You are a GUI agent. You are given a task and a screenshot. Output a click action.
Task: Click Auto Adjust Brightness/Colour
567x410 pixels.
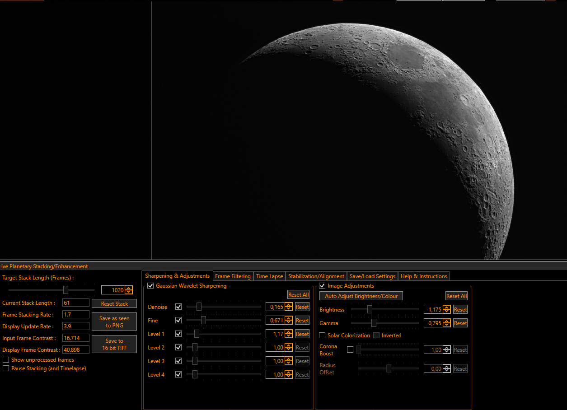pyautogui.click(x=361, y=296)
